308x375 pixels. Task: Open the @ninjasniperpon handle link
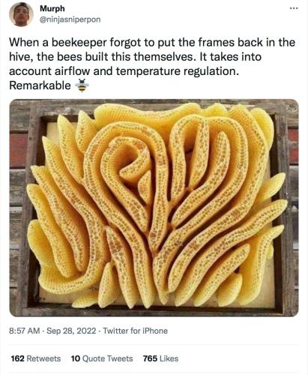(70, 19)
